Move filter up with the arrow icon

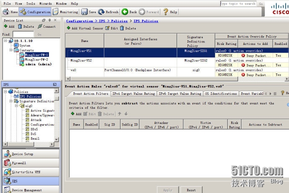(119, 114)
